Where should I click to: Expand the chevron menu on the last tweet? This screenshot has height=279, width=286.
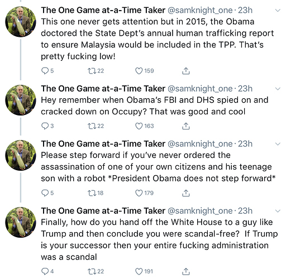coord(278,211)
